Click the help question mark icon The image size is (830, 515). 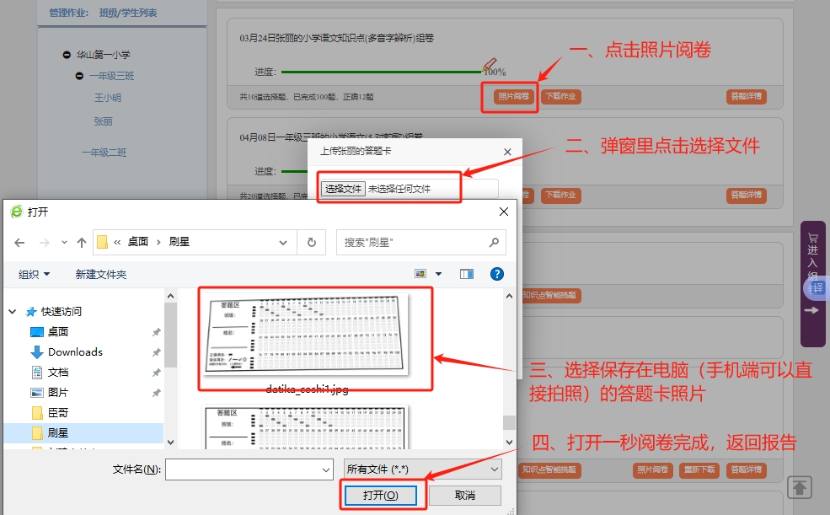point(497,274)
